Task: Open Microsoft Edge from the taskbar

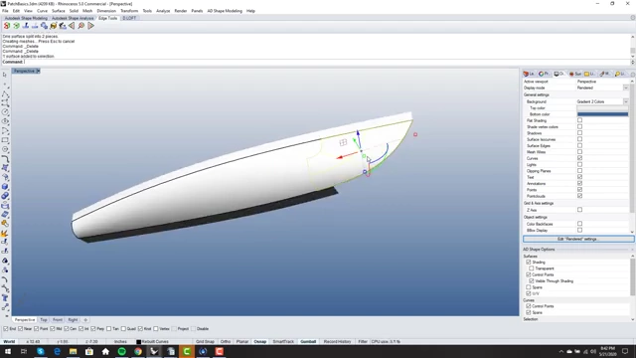Action: 57,351
